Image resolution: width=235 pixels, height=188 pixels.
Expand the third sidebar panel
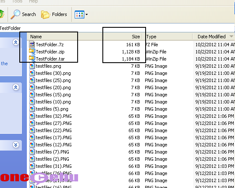(16, 145)
